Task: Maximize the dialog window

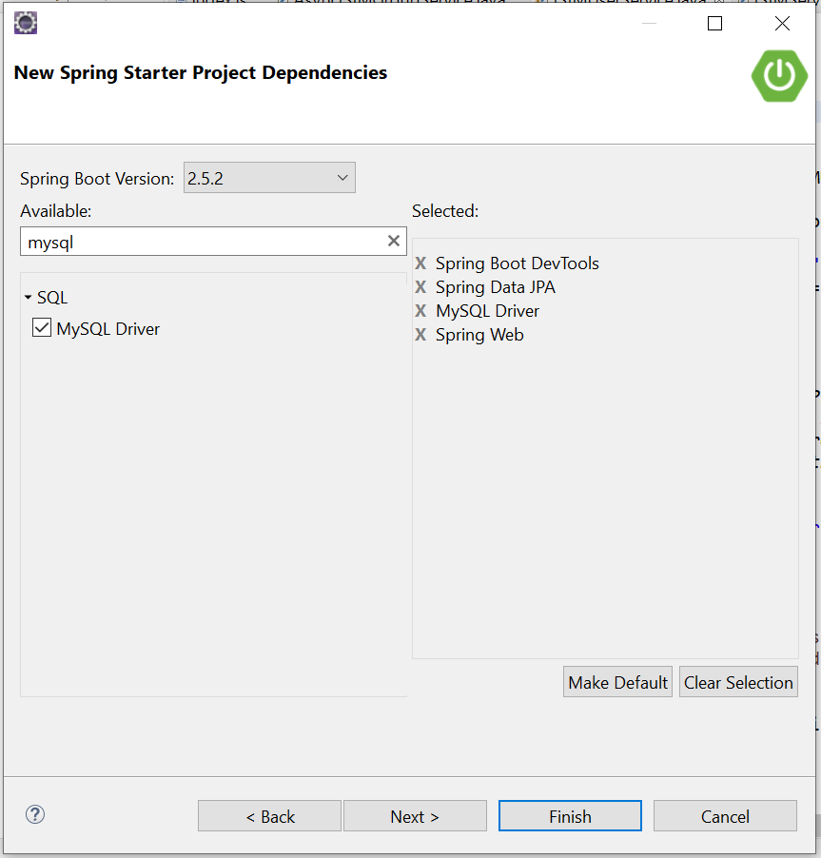Action: coord(714,24)
